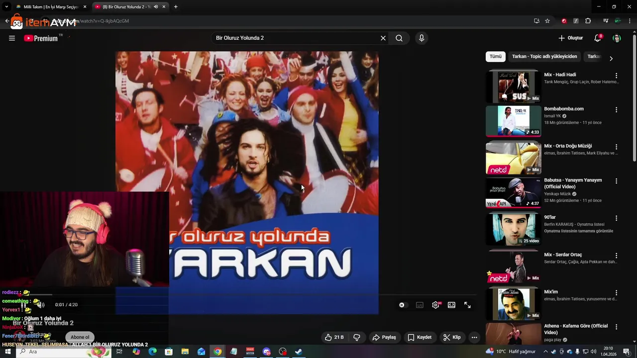The height and width of the screenshot is (358, 637).
Task: Select the Tarkan - Topic adlı yükleyiciden chip
Action: point(544,57)
